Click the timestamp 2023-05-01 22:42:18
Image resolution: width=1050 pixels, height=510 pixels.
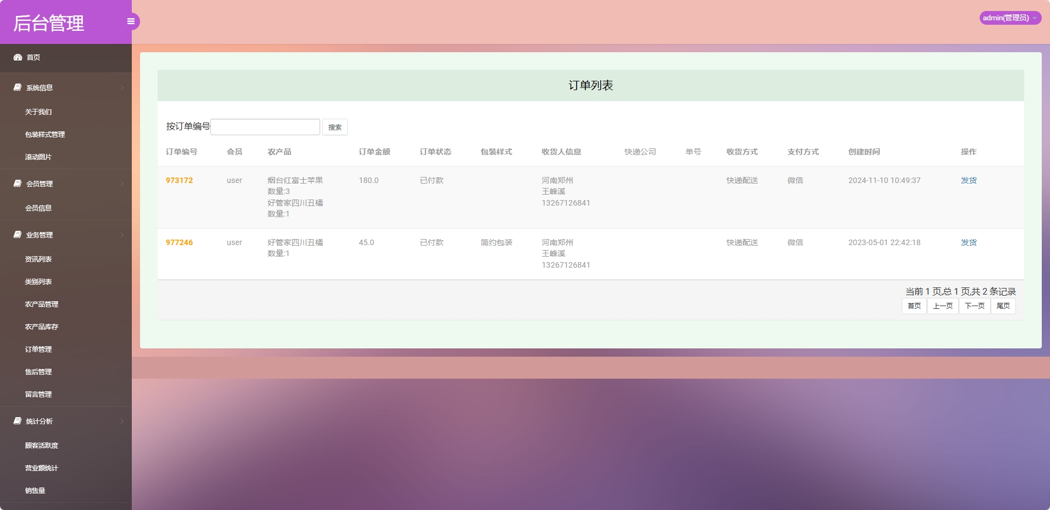(884, 242)
